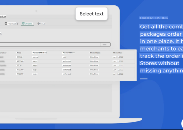
Task: Click the Order Date column header
Action: point(118,53)
